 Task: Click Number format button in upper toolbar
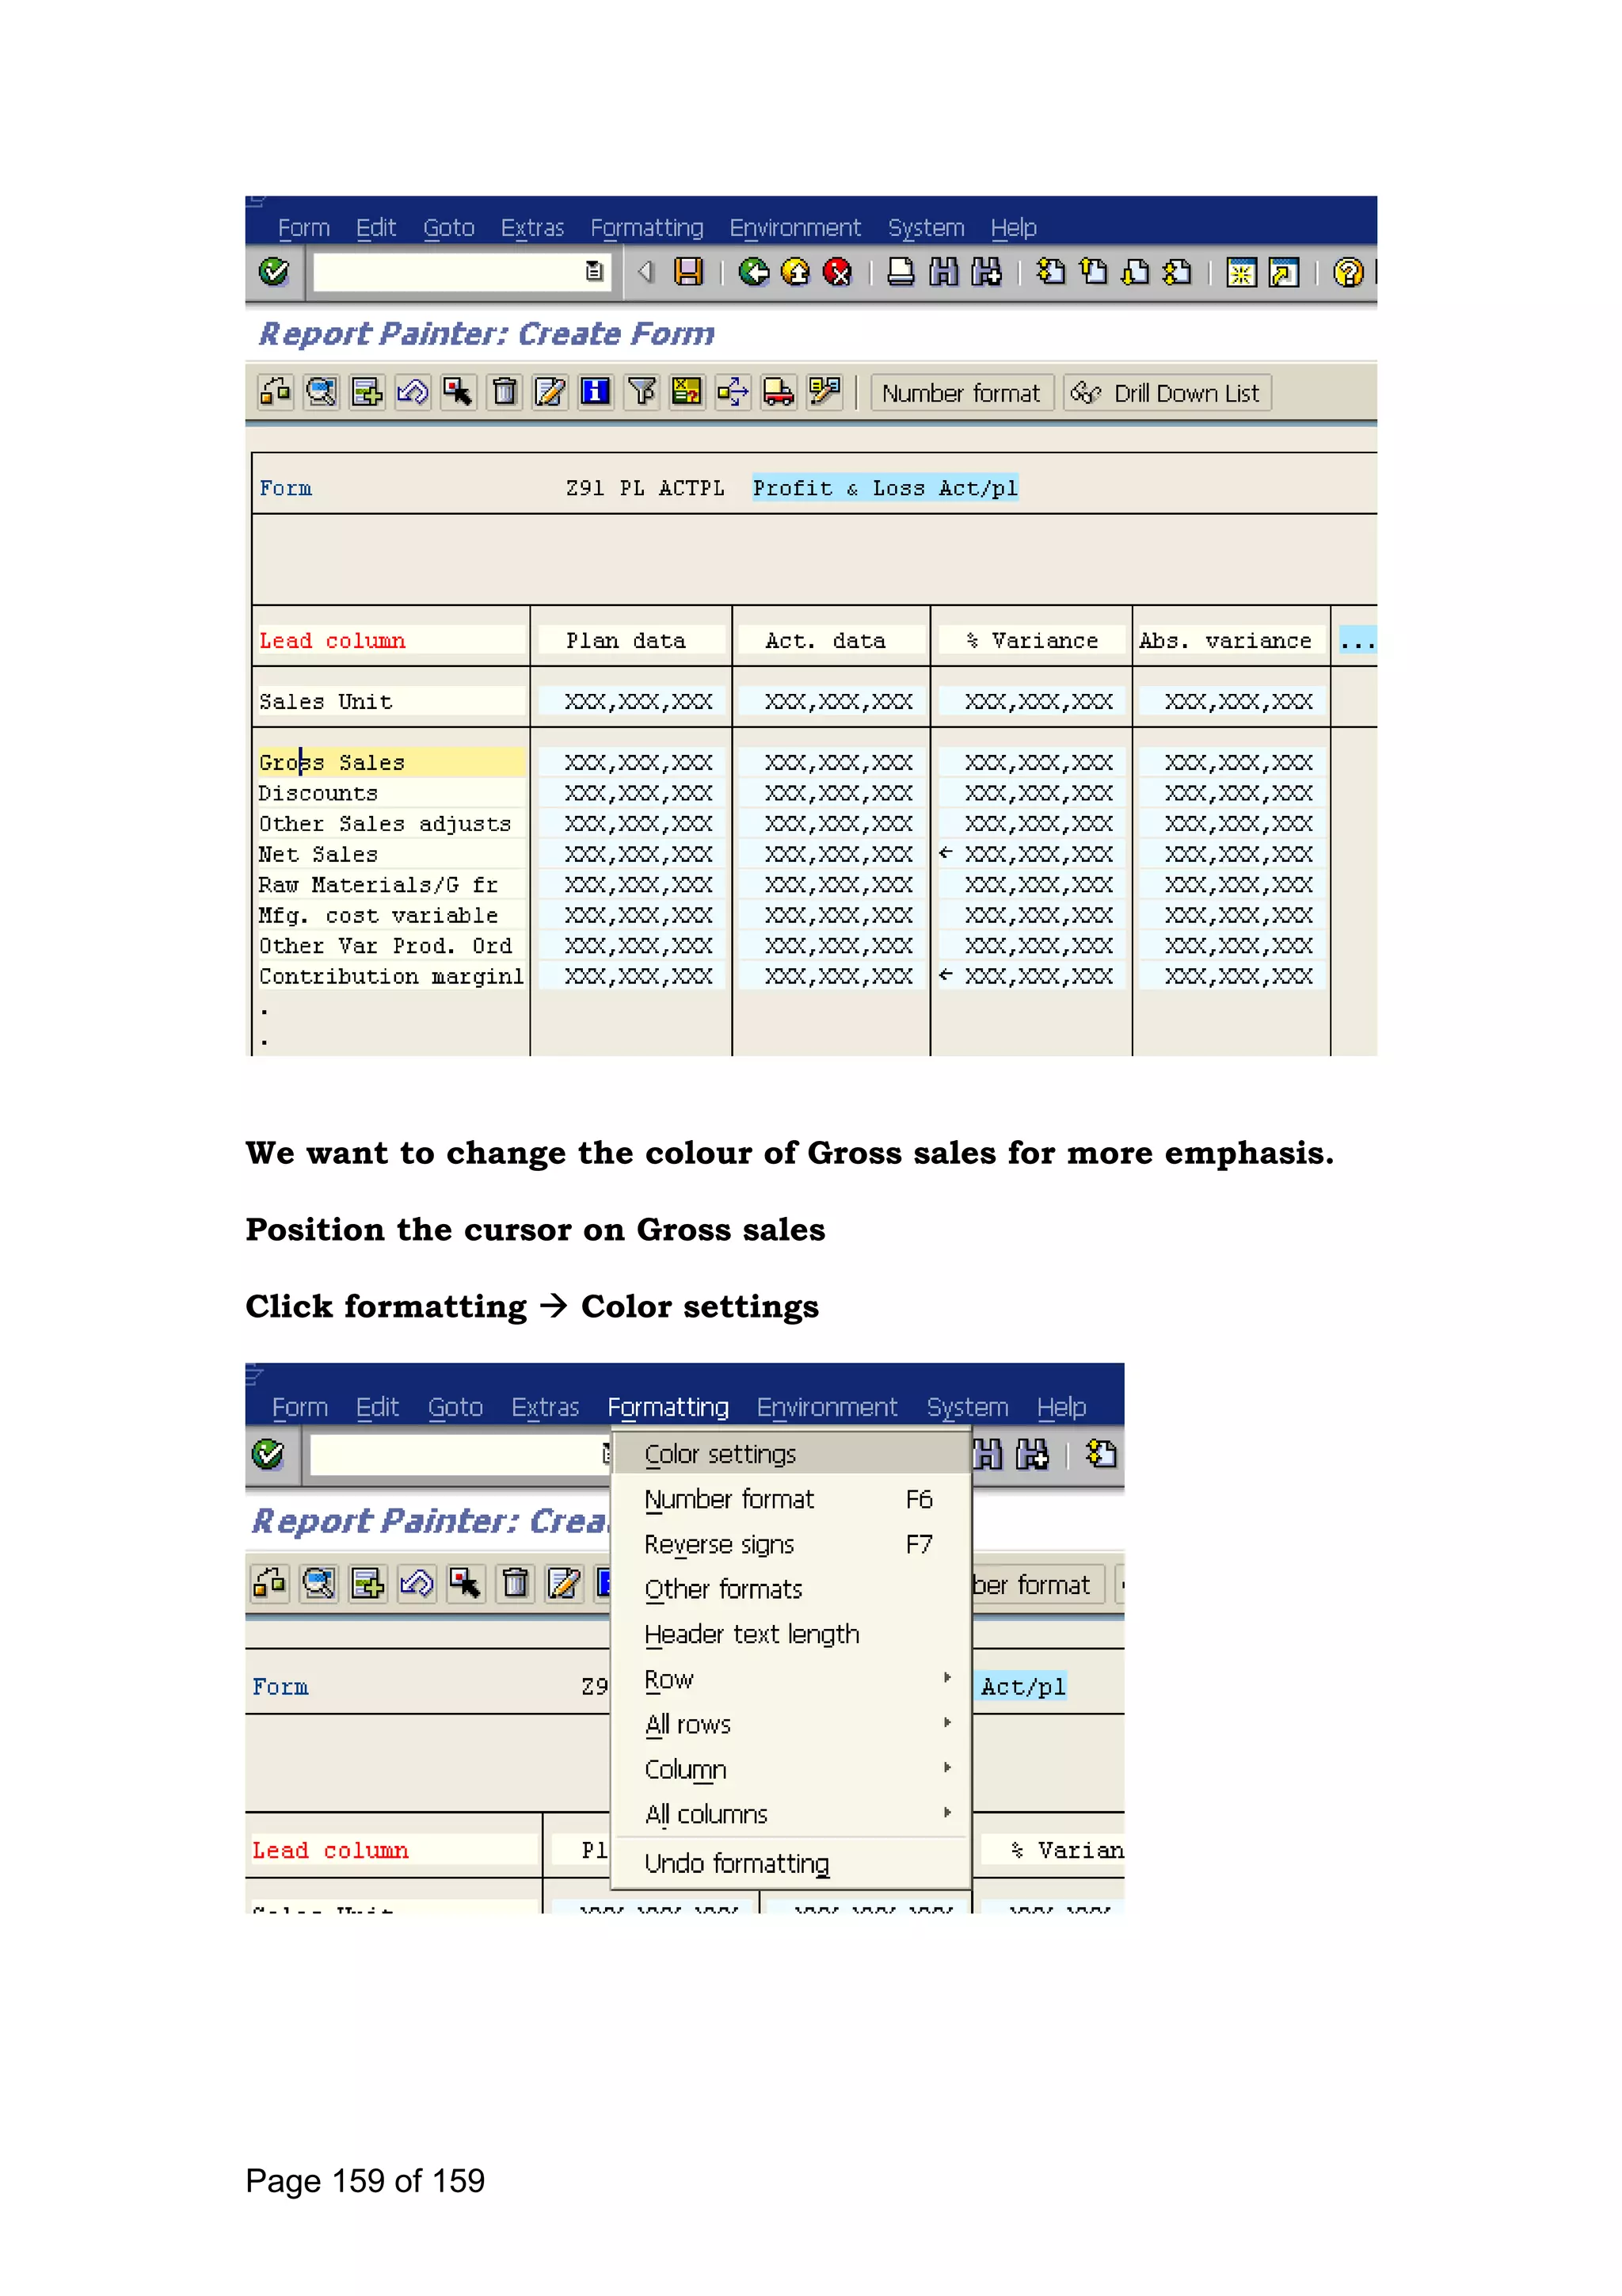pos(961,393)
